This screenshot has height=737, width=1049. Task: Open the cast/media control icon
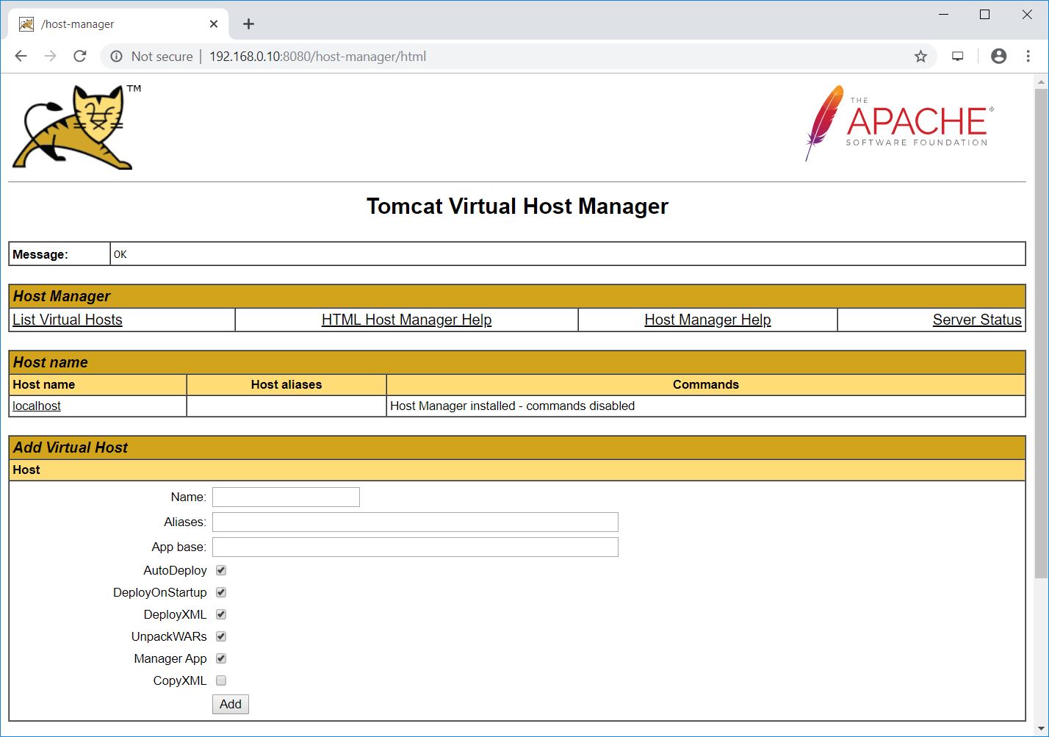pos(957,57)
